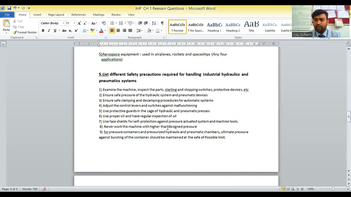351x197 pixels.
Task: Copy selection with the Copy button
Action: (19, 27)
